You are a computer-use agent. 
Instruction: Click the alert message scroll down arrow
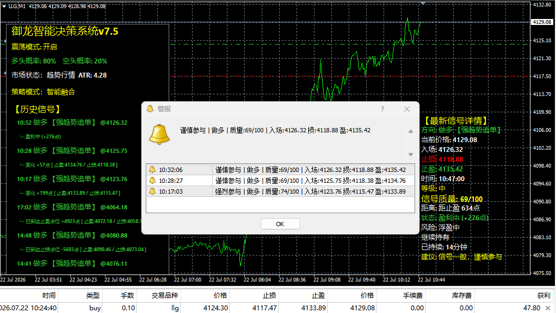(x=411, y=155)
